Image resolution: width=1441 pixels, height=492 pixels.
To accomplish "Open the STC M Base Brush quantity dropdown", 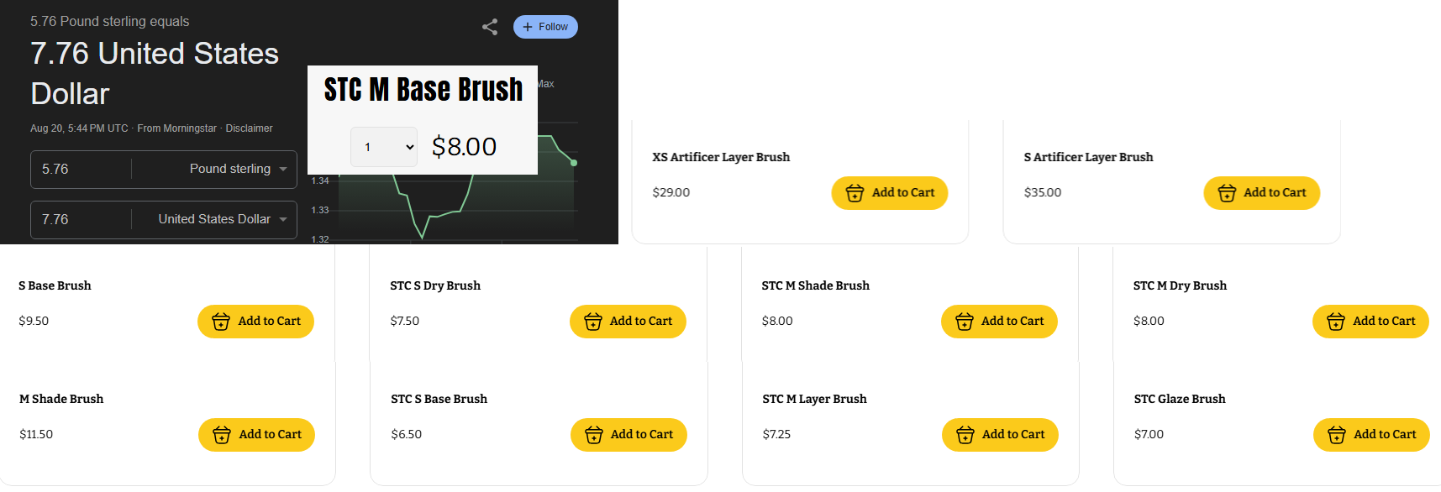I will coord(384,147).
